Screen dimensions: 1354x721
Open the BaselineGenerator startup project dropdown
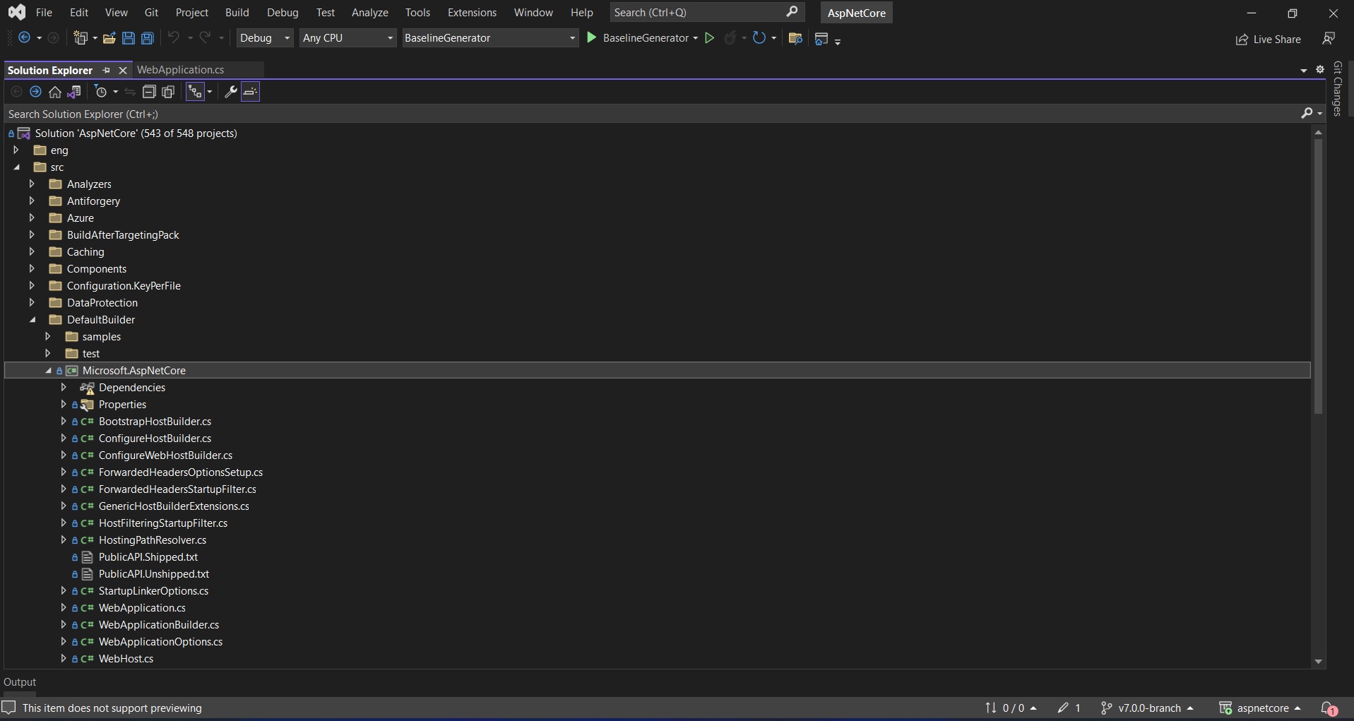(490, 38)
